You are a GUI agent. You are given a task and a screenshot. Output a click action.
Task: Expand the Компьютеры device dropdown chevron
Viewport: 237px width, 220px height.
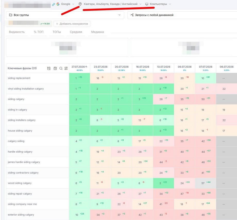coord(170,4)
